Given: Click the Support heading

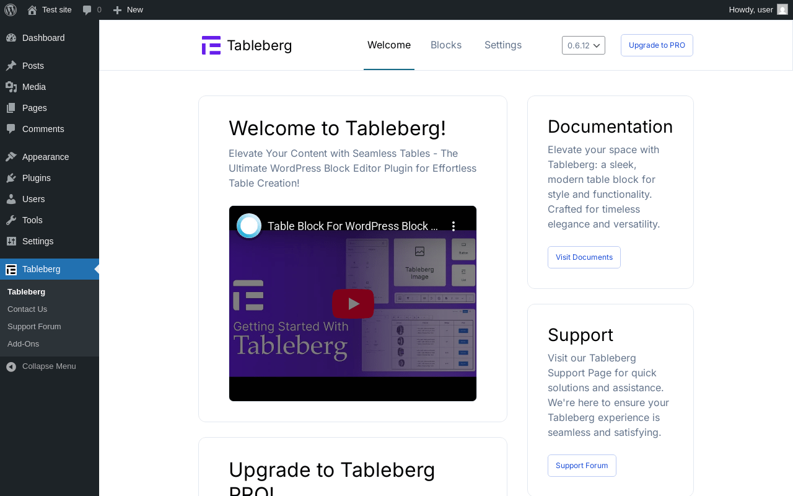Looking at the screenshot, I should point(581,335).
